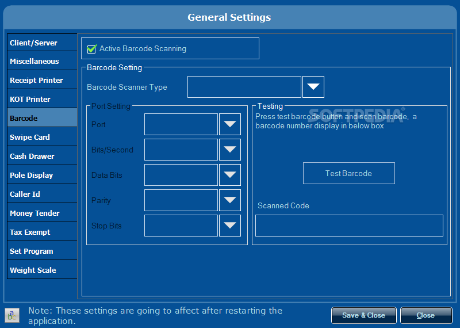
Task: Select the Weight Scale tab
Action: (x=42, y=270)
